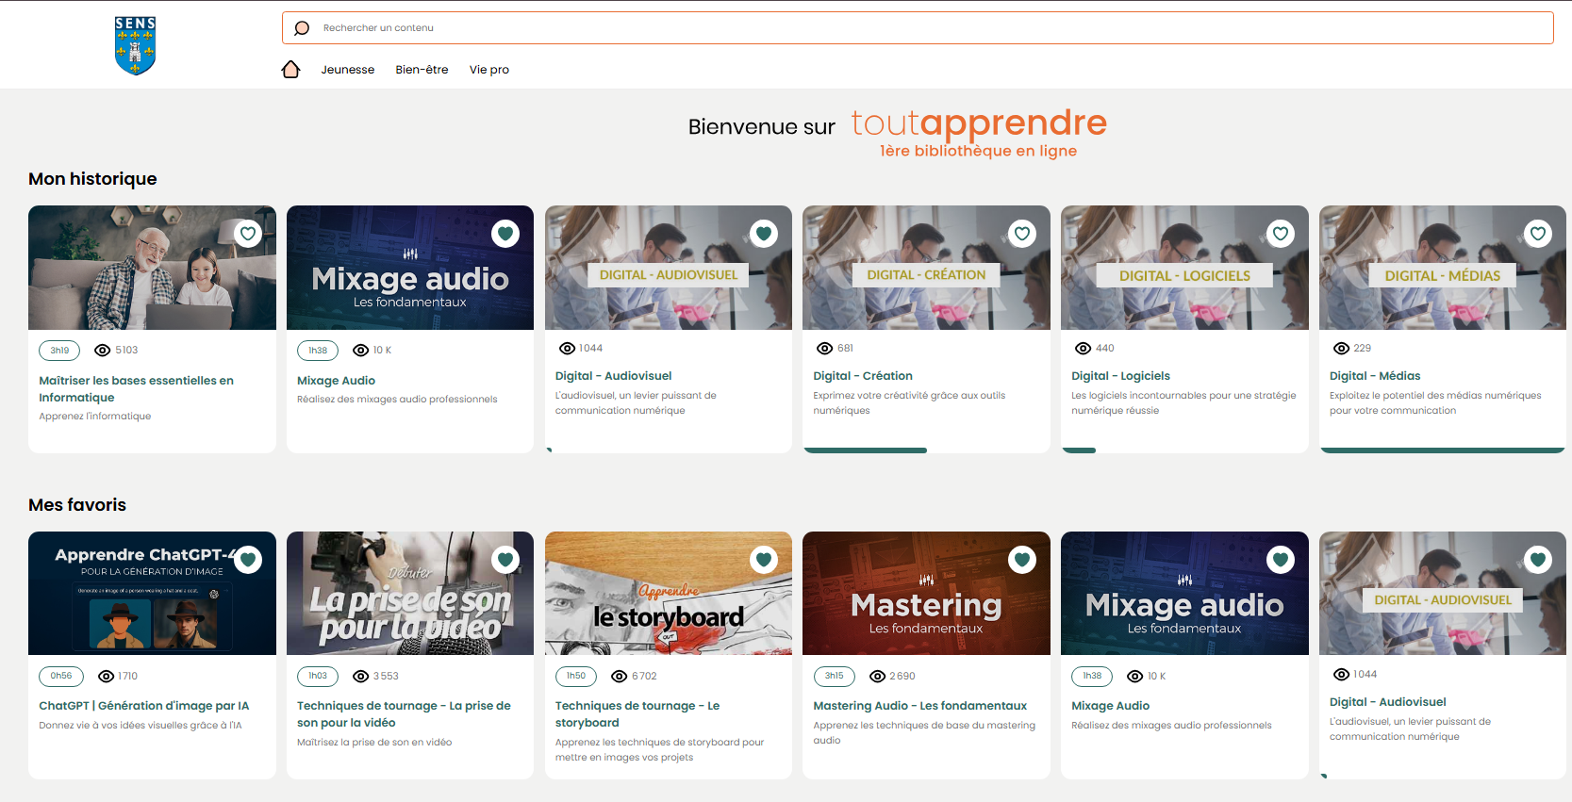Screen dimensions: 1572x802
Task: Focus the Rechercher un contenu search field
Action: pos(918,28)
